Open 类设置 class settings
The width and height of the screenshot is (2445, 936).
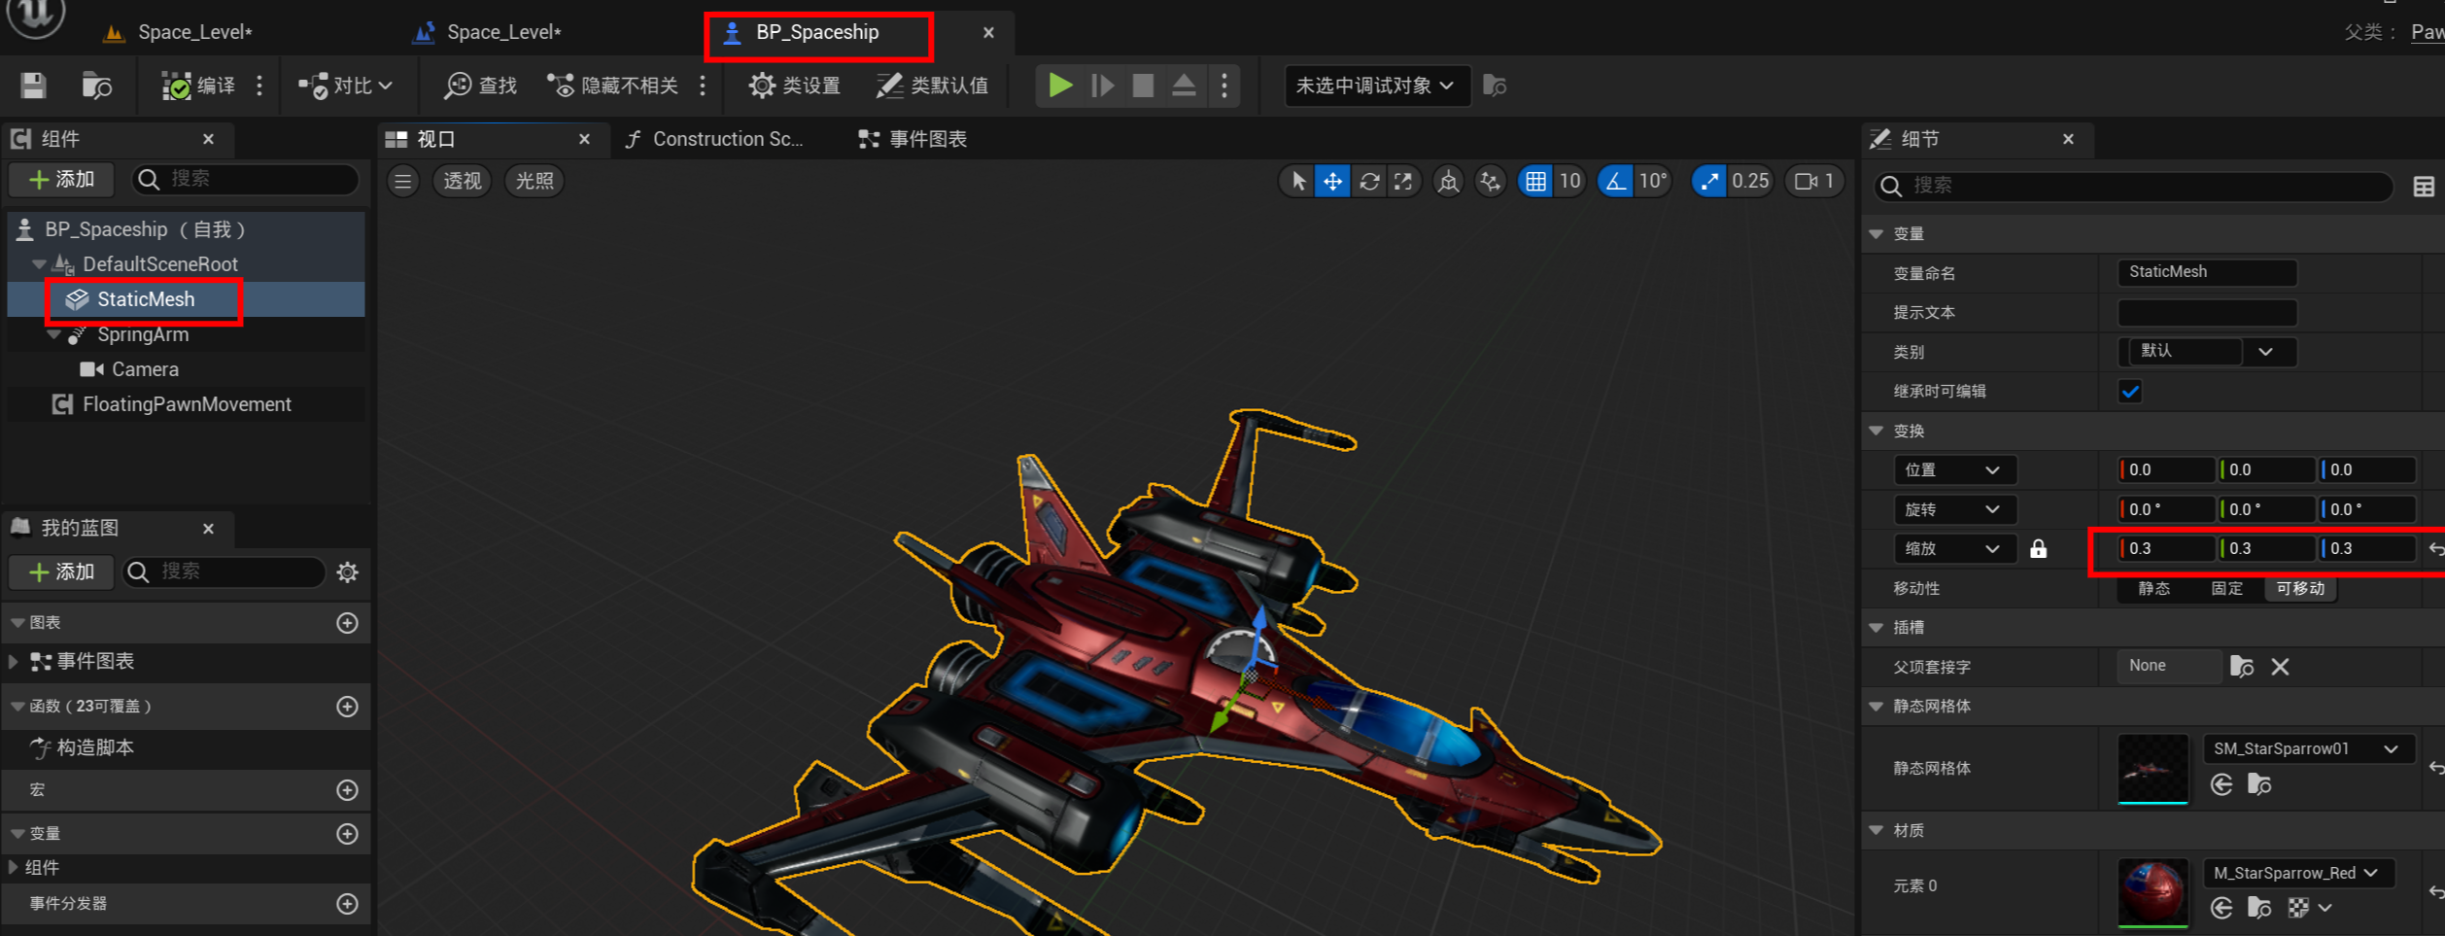click(x=794, y=86)
